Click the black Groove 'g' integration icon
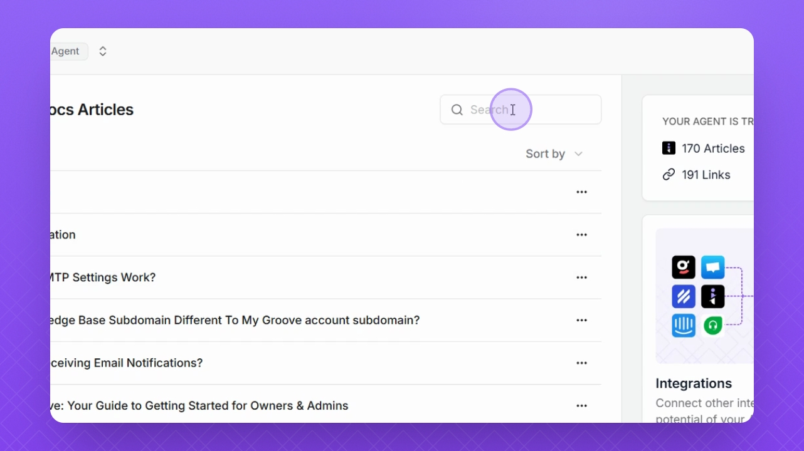The image size is (804, 451). pos(684,267)
